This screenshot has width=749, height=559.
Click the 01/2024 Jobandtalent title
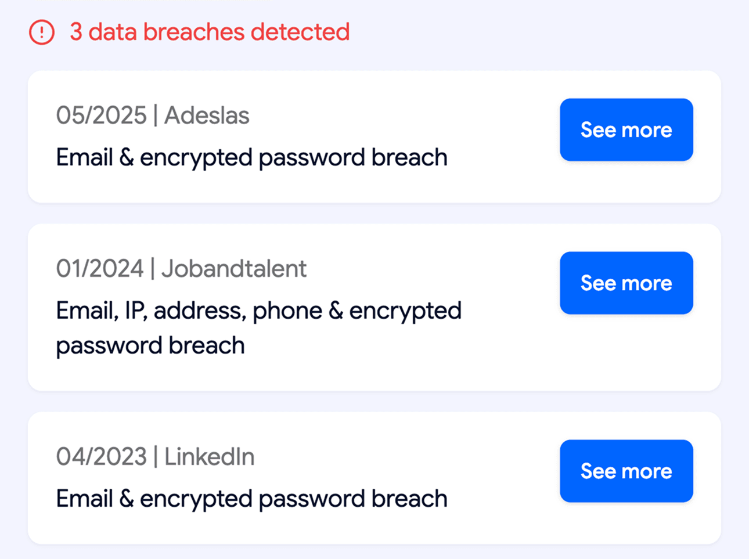tap(181, 268)
